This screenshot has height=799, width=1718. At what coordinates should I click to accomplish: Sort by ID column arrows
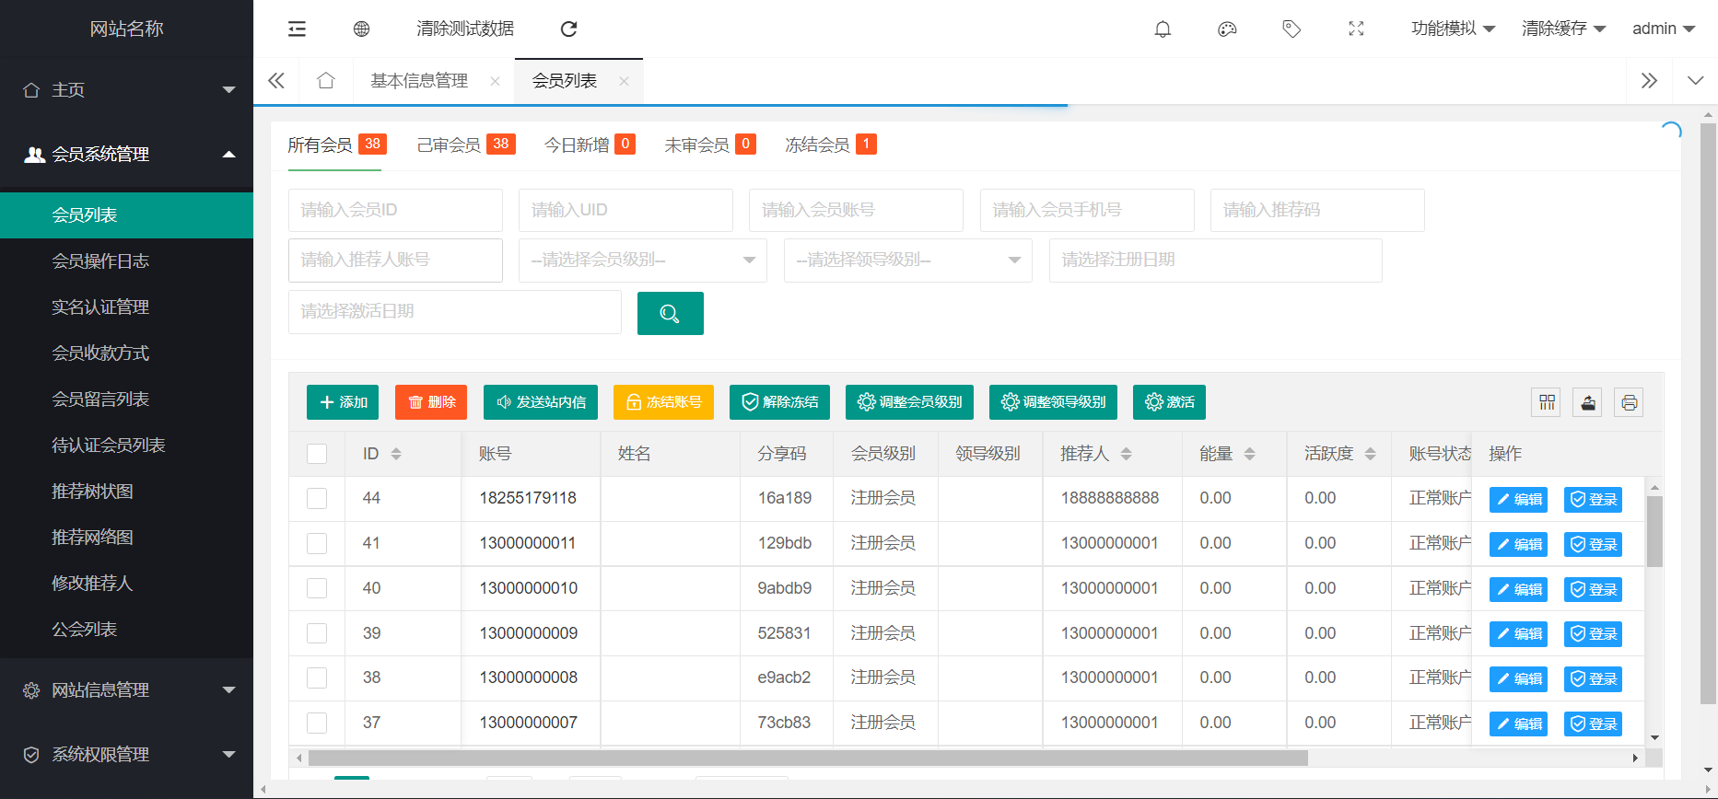coord(396,454)
